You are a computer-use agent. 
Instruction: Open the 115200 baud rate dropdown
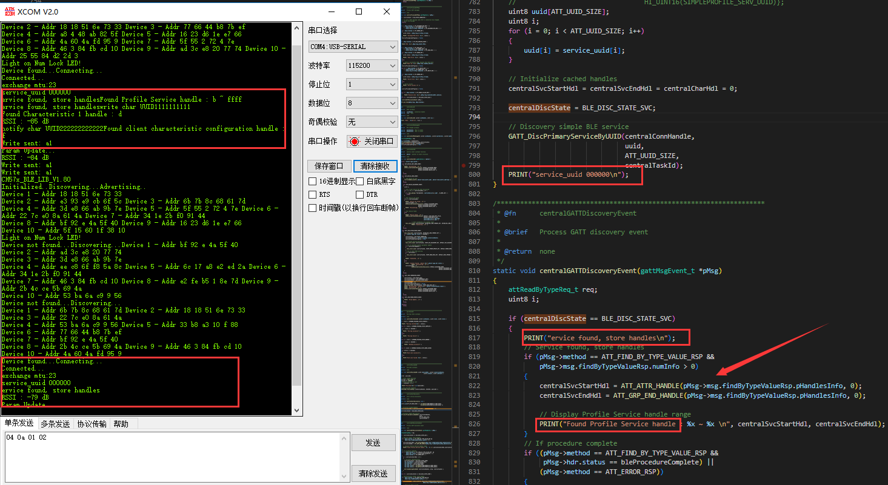tap(372, 65)
